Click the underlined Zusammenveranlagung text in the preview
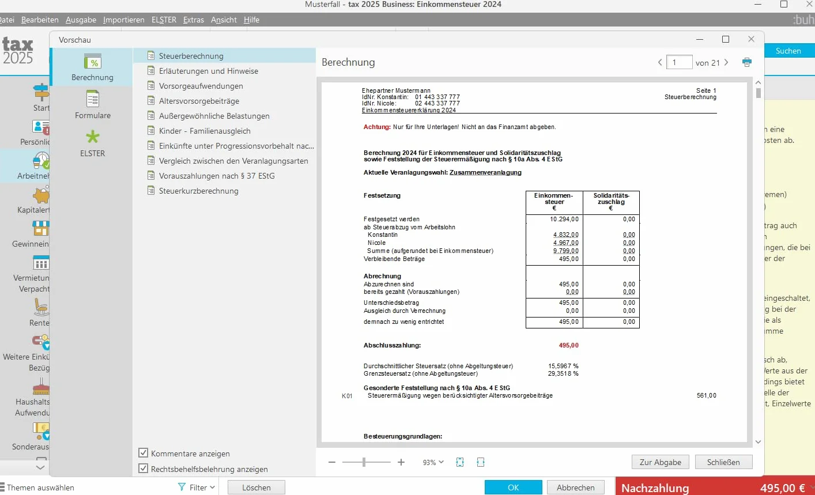The image size is (815, 495). 485,172
